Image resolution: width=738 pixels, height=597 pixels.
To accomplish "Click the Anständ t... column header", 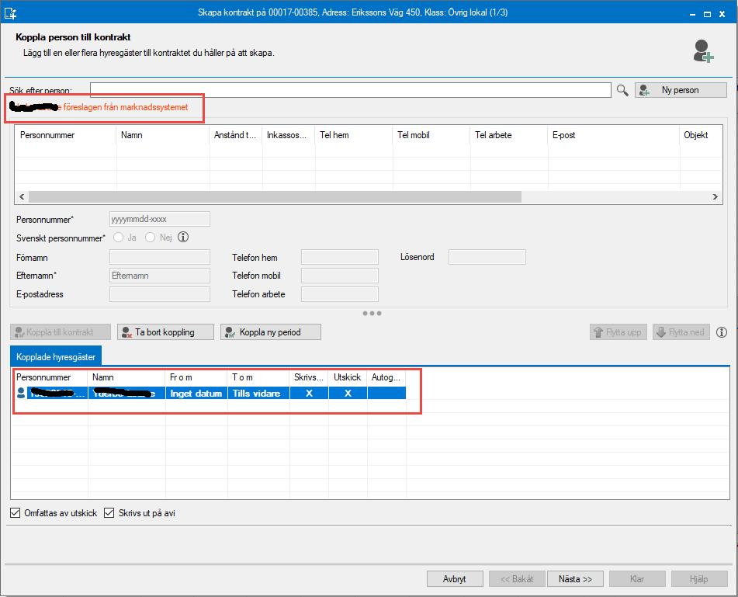I will point(236,135).
